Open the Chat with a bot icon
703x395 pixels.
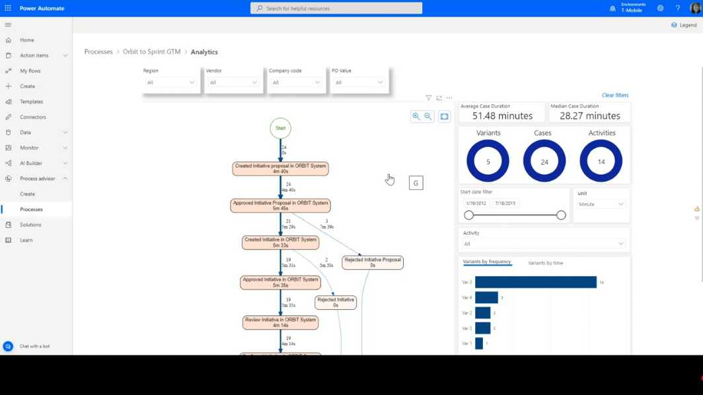coord(8,346)
